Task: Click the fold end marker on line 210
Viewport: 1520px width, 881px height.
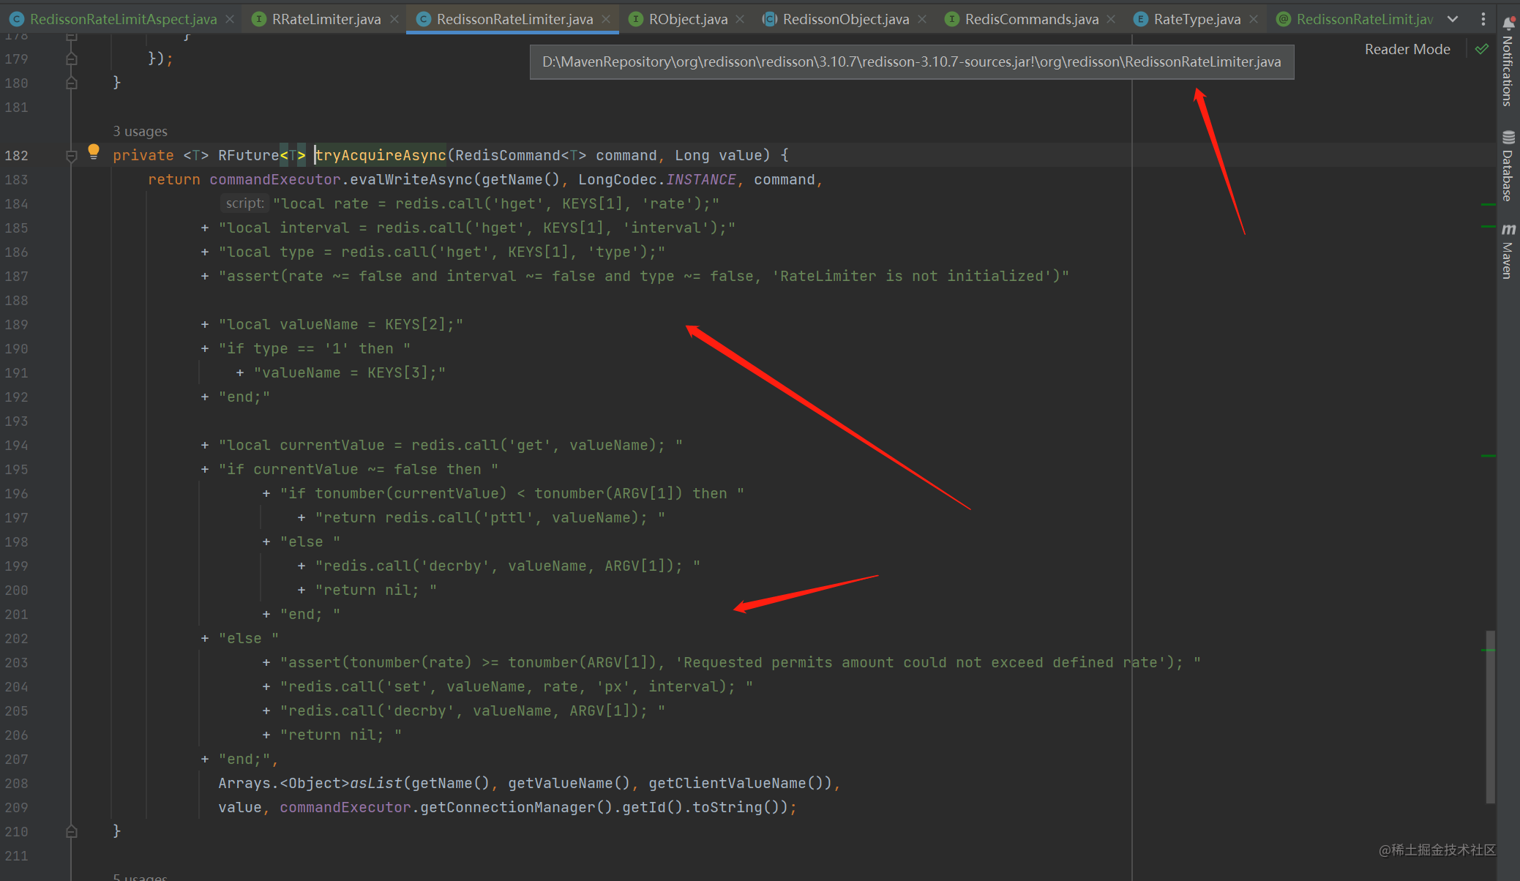Action: click(71, 831)
